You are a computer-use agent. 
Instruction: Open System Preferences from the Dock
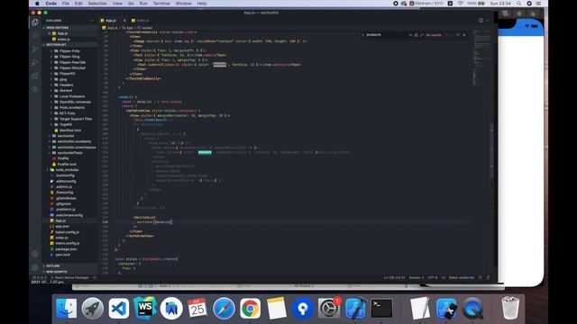[x=329, y=308]
